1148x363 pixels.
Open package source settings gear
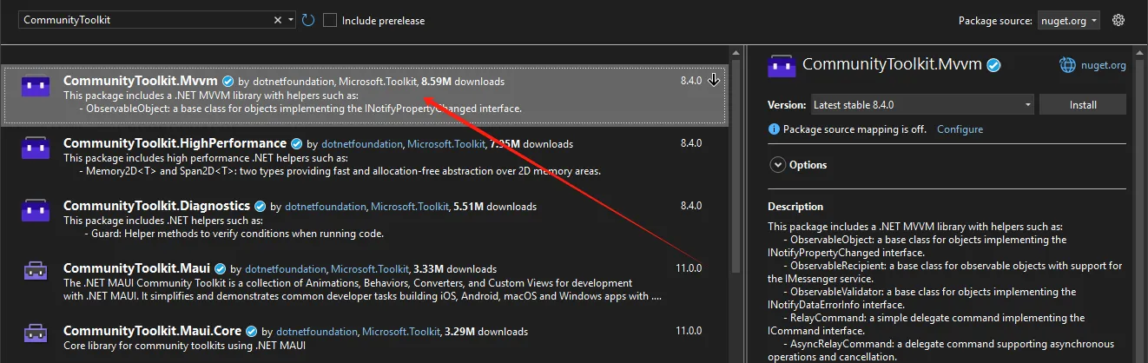point(1118,20)
